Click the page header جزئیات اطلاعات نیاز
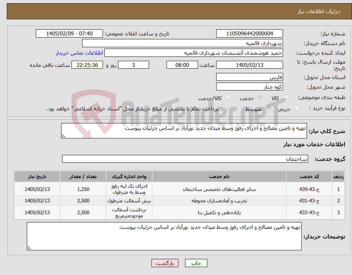Image resolution: width=352 pixels, height=275 pixels. point(319,11)
